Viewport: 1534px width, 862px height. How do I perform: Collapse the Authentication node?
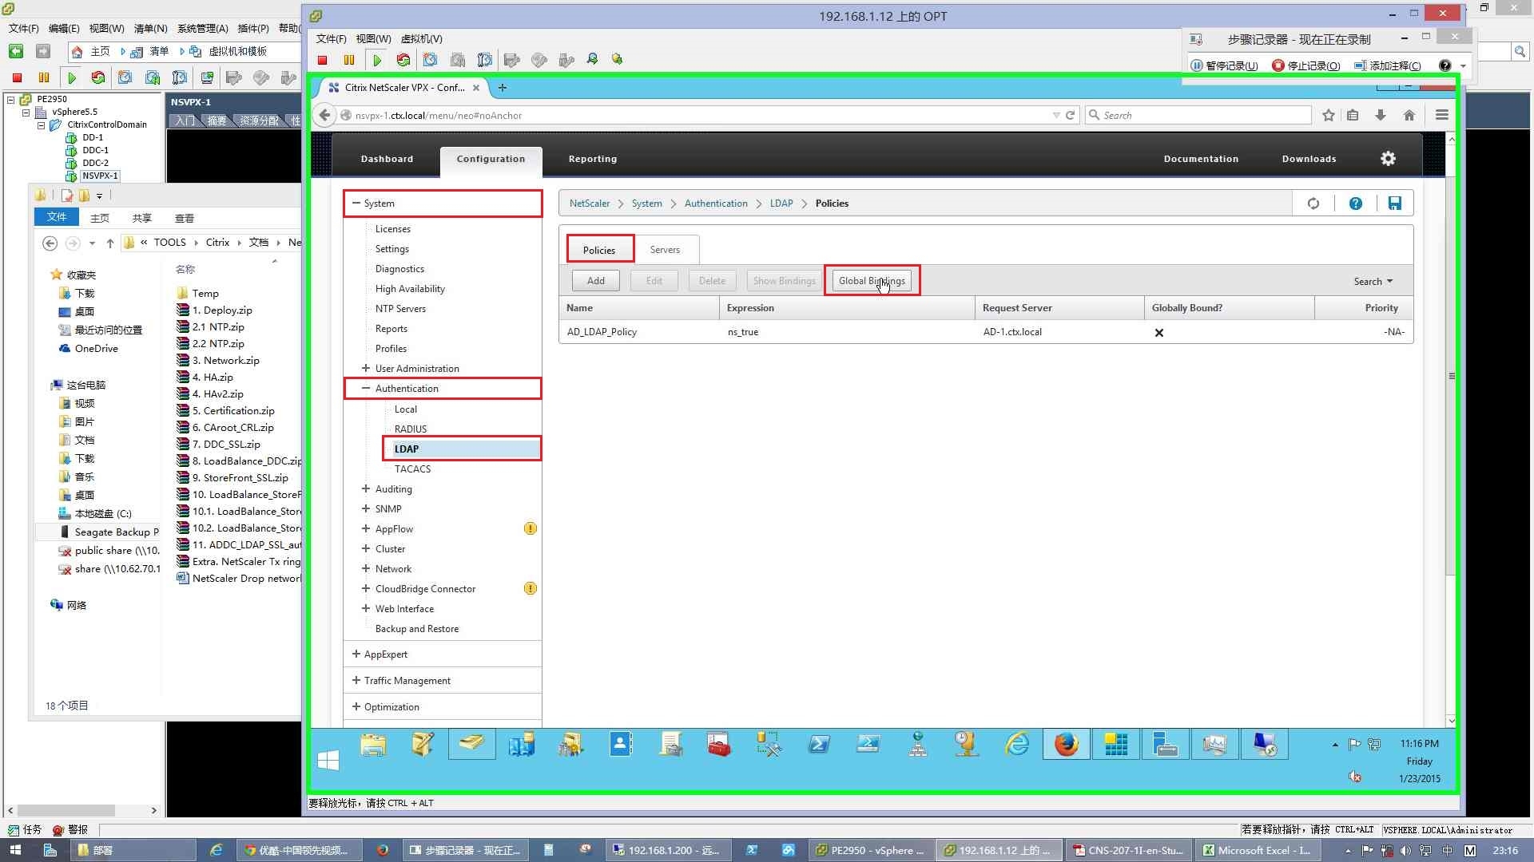point(366,389)
